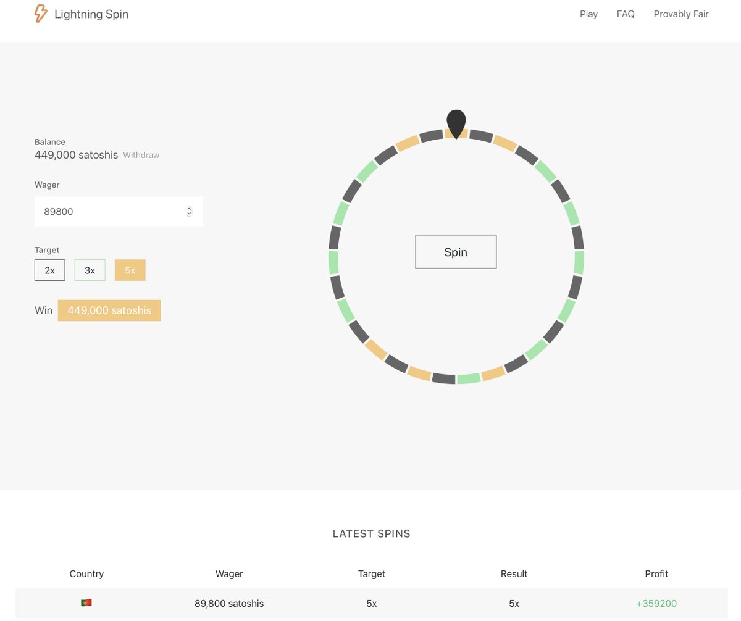Viewport: 741px width, 621px height.
Task: Click the +359200 profit value in the table
Action: point(656,603)
